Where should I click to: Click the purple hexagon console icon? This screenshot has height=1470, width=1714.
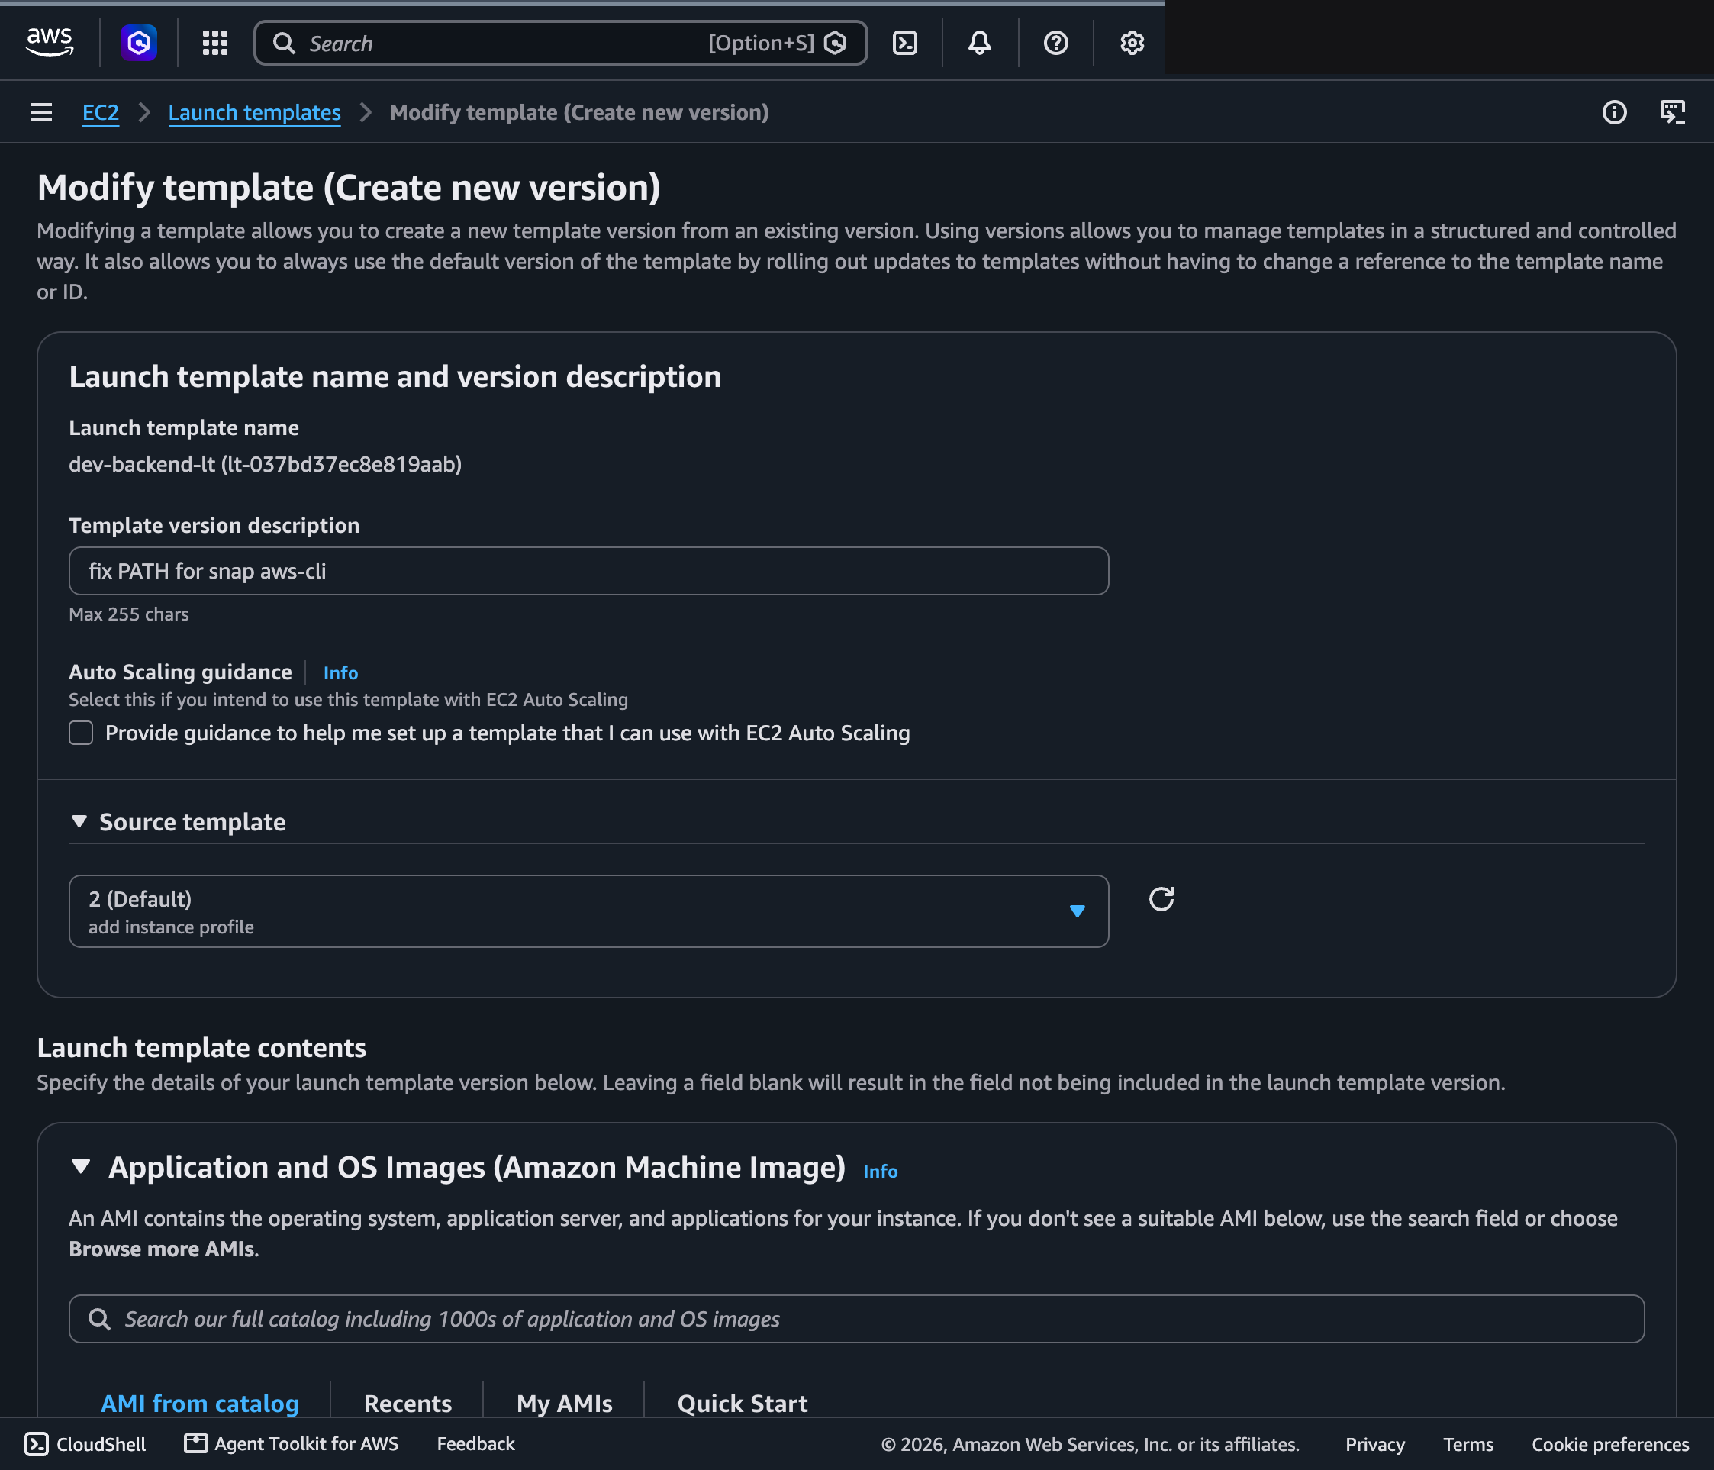(139, 42)
